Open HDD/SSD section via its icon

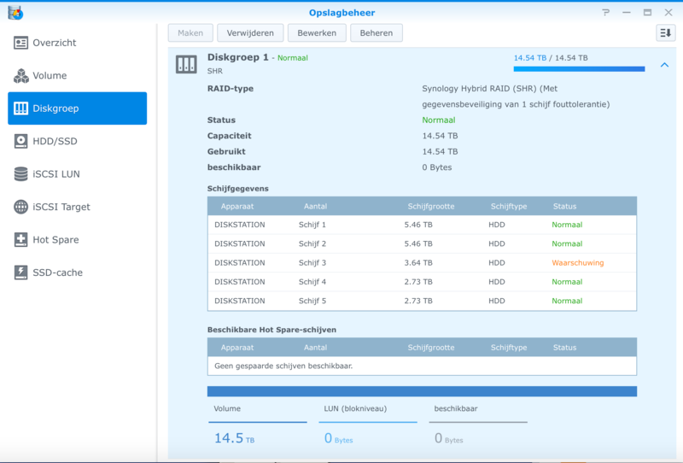tap(21, 141)
